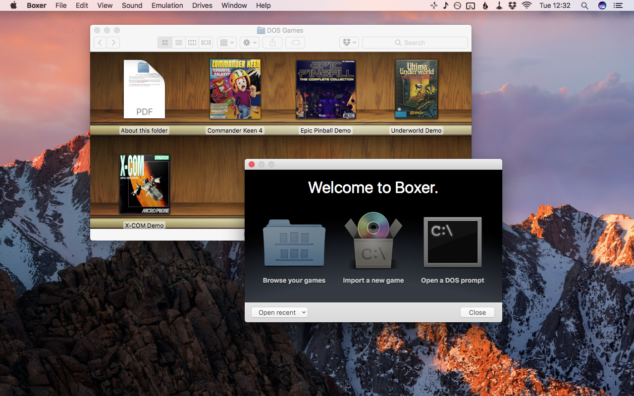Viewport: 634px width, 396px height.
Task: Open the Emulation menu
Action: click(x=167, y=5)
